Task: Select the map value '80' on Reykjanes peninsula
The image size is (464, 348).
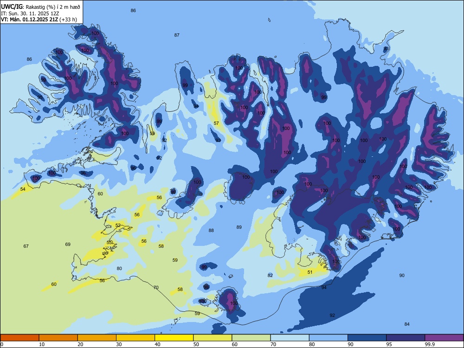Action: coord(119,268)
